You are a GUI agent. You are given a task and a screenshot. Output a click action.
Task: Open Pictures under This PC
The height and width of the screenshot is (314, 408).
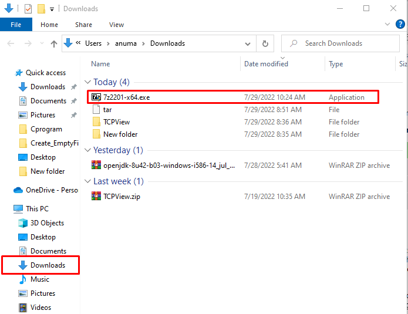43,293
